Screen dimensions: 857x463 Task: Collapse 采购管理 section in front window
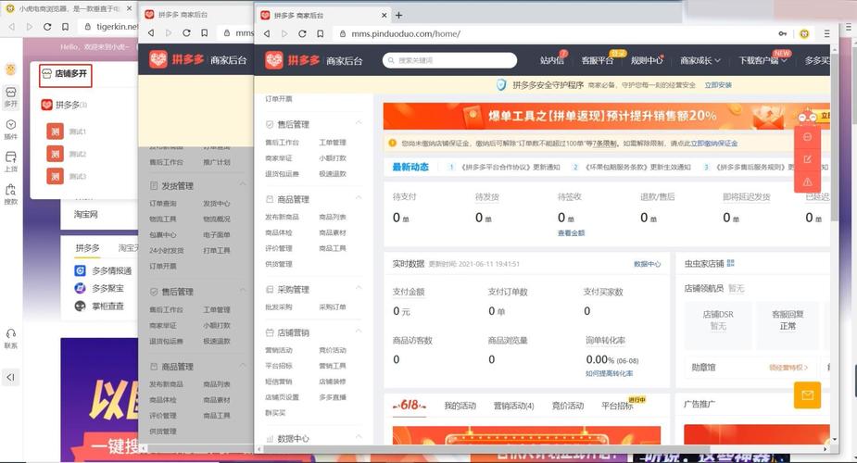tap(359, 288)
